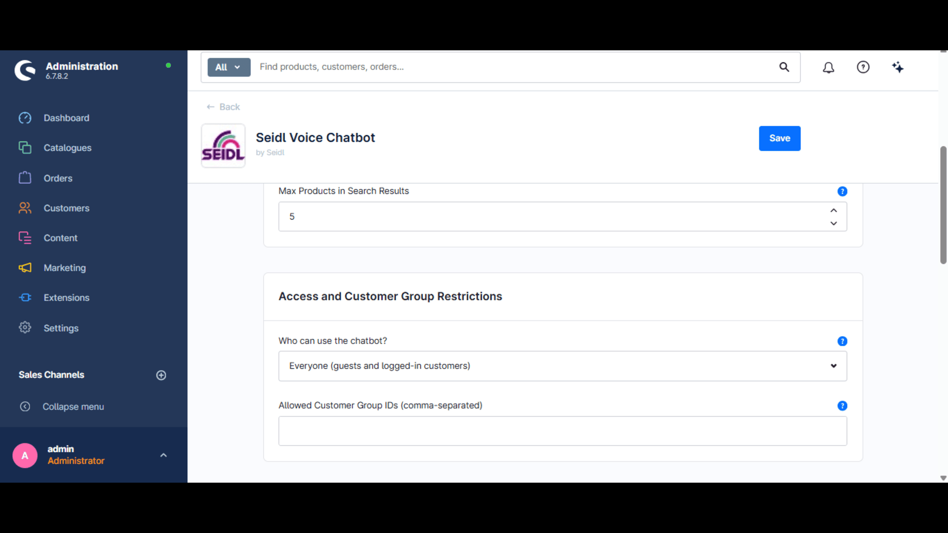Click Collapse menu text
The image size is (948, 533).
[x=73, y=407]
